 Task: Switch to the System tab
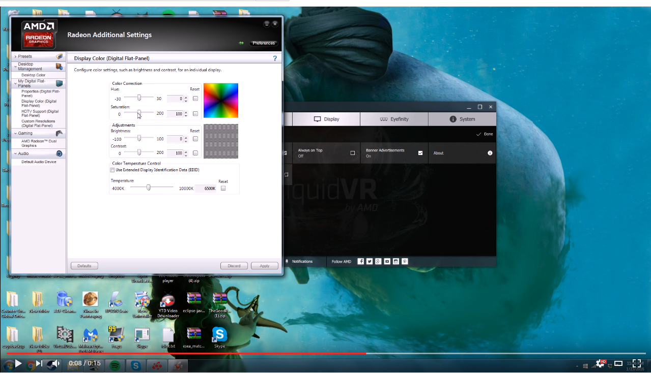(x=462, y=119)
